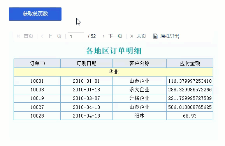Click amount cell 221.729995727539
225x146 pixels.
190,98
